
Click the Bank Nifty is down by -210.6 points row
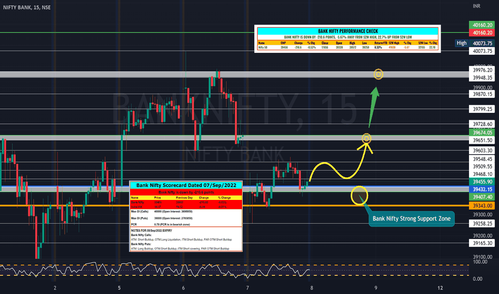pyautogui.click(x=186, y=192)
